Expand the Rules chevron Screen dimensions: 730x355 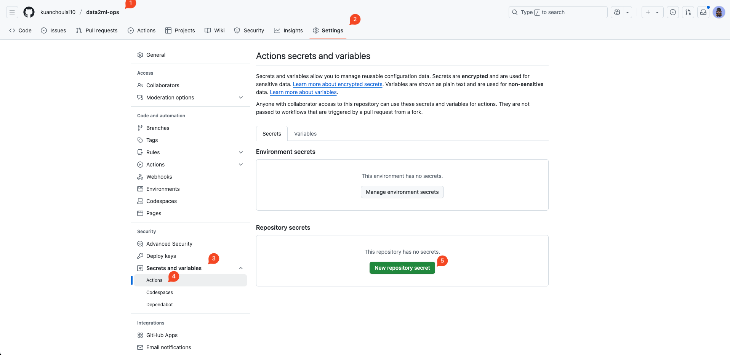tap(241, 152)
